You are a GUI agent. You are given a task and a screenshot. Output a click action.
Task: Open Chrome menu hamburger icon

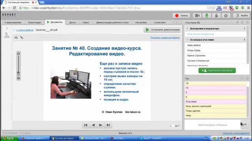tap(248, 8)
